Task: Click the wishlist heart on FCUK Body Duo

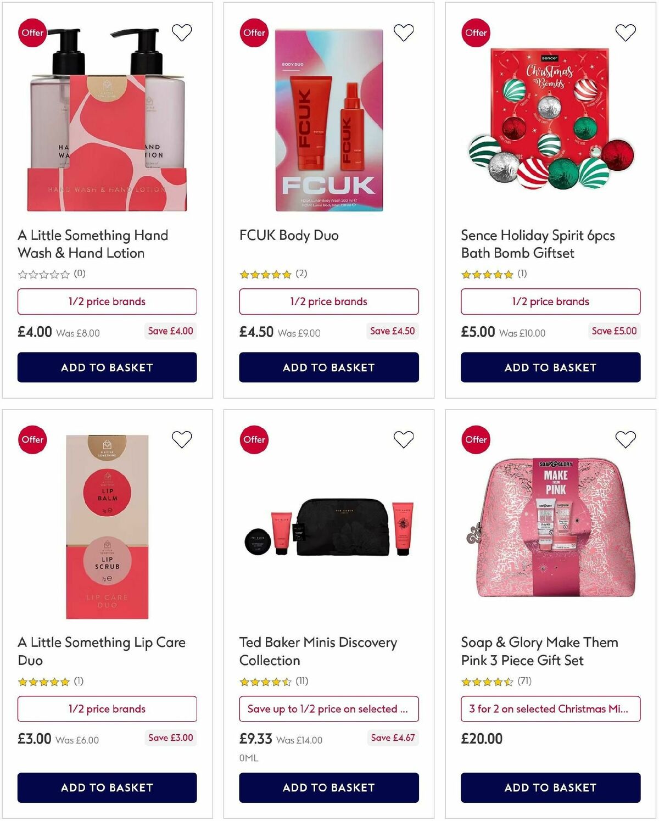Action: [404, 32]
